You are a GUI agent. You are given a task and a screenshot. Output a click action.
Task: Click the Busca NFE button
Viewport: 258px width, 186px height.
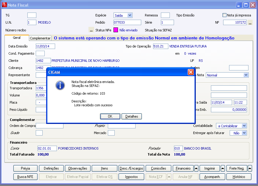(26, 177)
